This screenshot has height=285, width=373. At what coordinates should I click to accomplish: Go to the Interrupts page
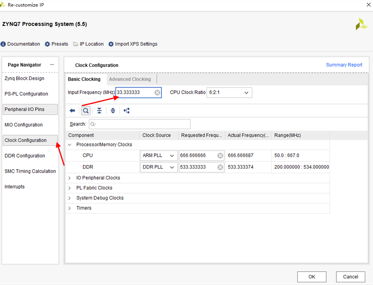(x=15, y=187)
